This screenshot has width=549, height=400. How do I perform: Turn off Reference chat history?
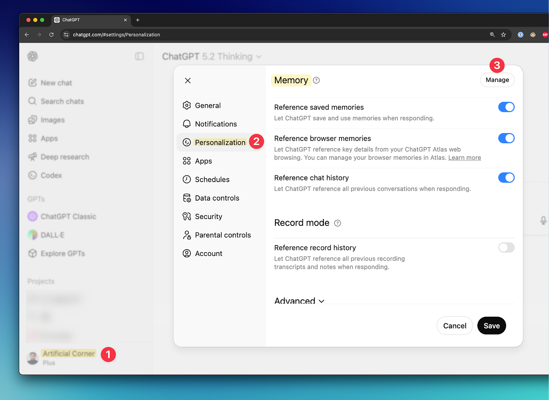(x=506, y=178)
